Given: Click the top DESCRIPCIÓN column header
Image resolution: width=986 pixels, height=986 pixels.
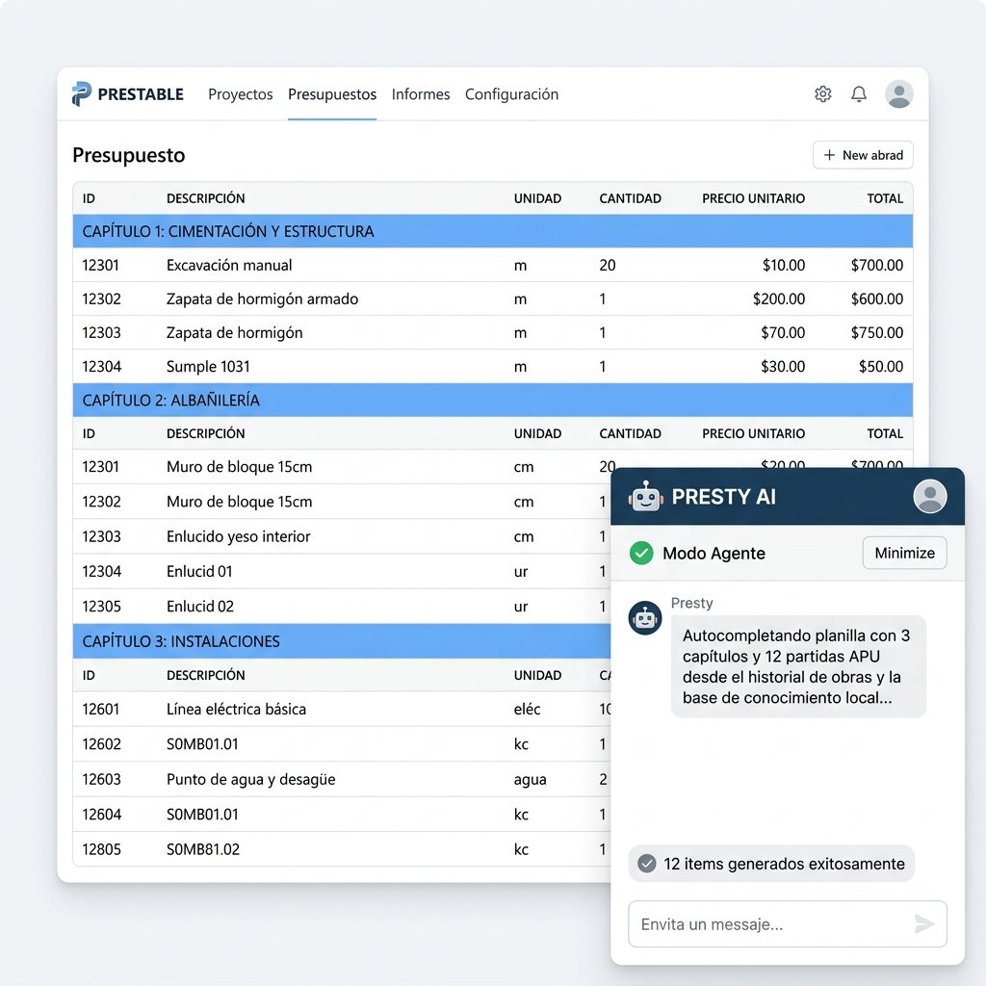Looking at the screenshot, I should coord(206,198).
